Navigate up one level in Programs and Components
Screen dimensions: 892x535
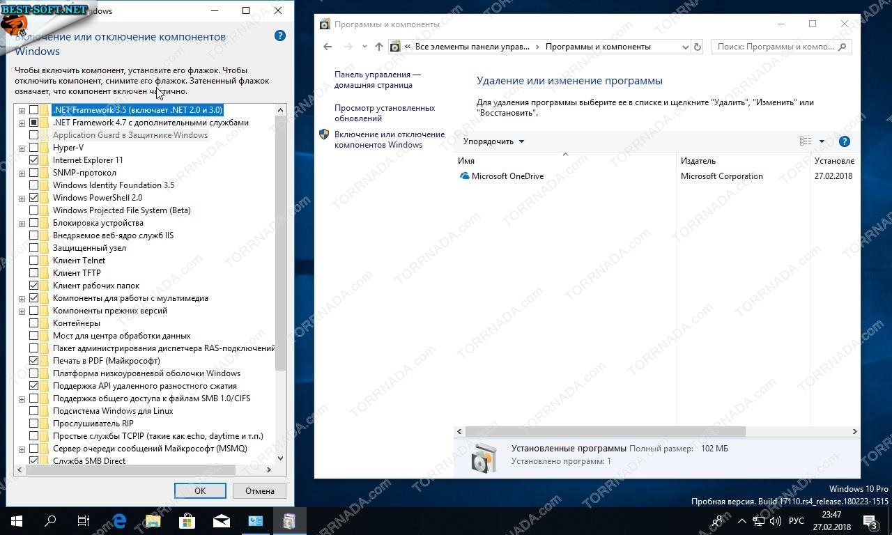click(378, 47)
